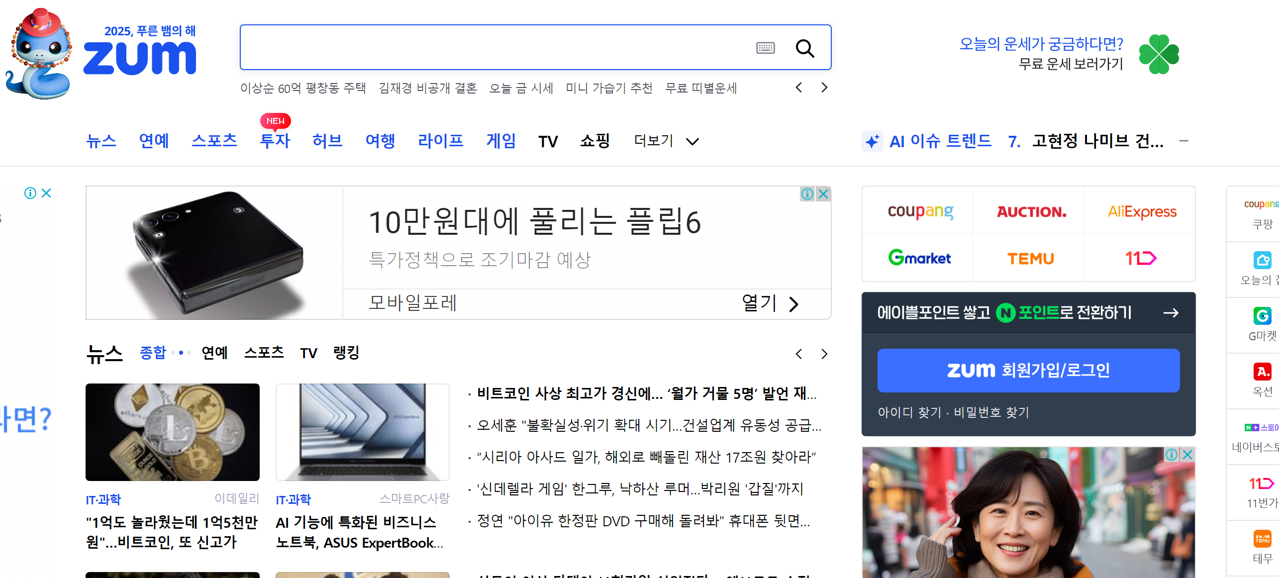
Task: Open the bitcoin coins news thumbnail
Action: tap(173, 432)
